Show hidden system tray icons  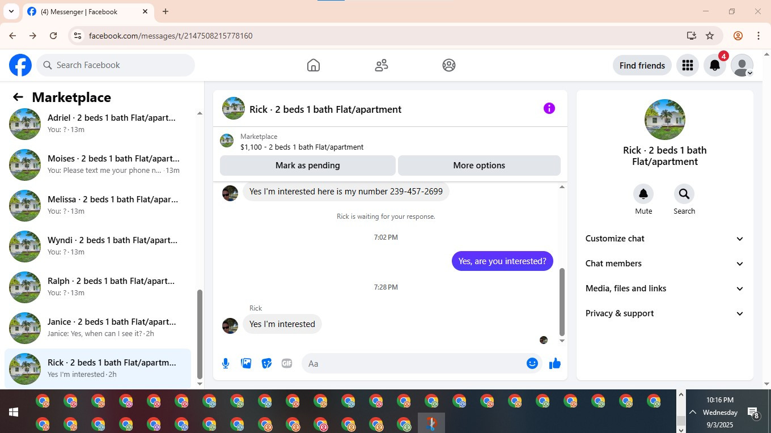click(x=692, y=412)
